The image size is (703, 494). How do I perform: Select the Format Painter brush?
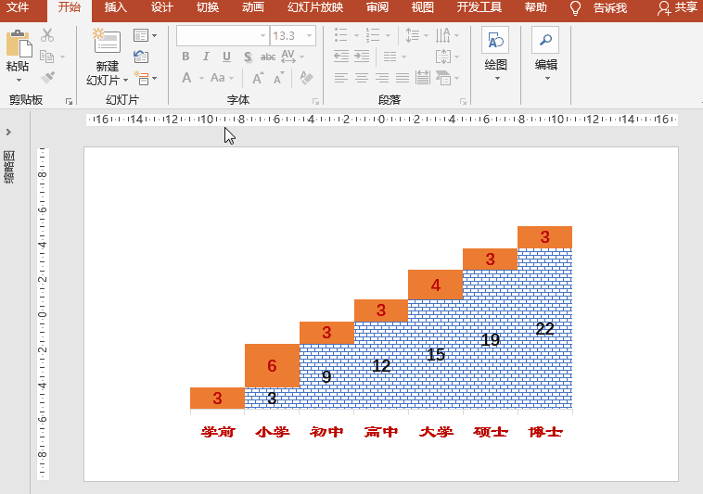47,78
